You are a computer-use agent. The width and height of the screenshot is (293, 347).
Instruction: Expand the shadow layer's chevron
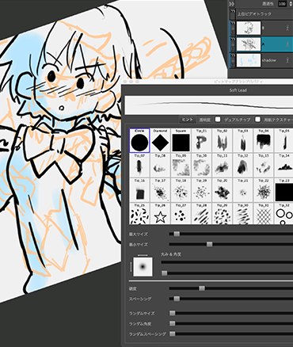pos(233,55)
